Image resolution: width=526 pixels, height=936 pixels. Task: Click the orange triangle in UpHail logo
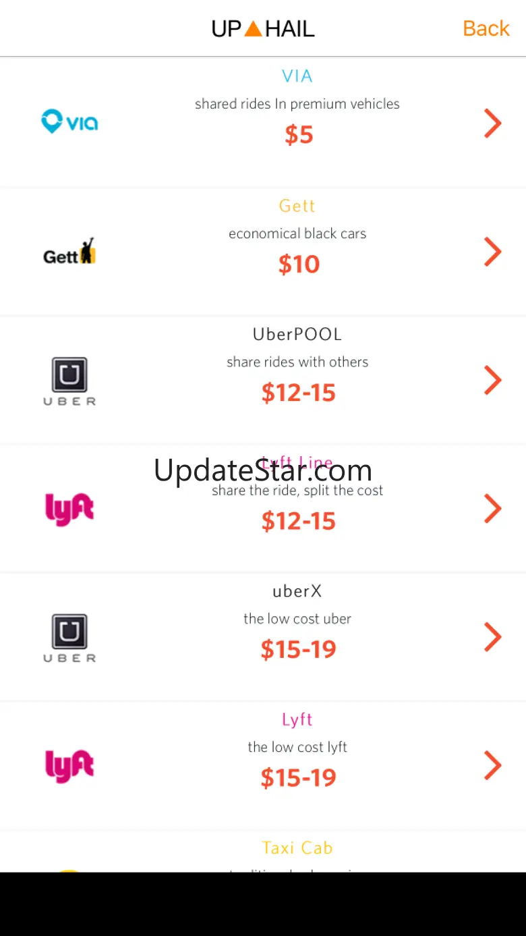tap(253, 28)
